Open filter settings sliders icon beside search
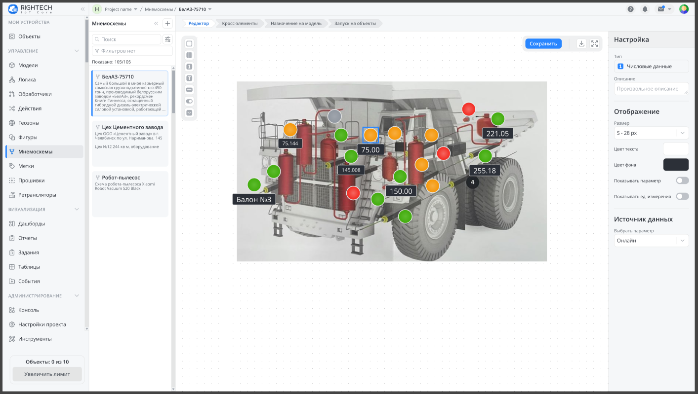This screenshot has width=698, height=394. click(x=167, y=39)
